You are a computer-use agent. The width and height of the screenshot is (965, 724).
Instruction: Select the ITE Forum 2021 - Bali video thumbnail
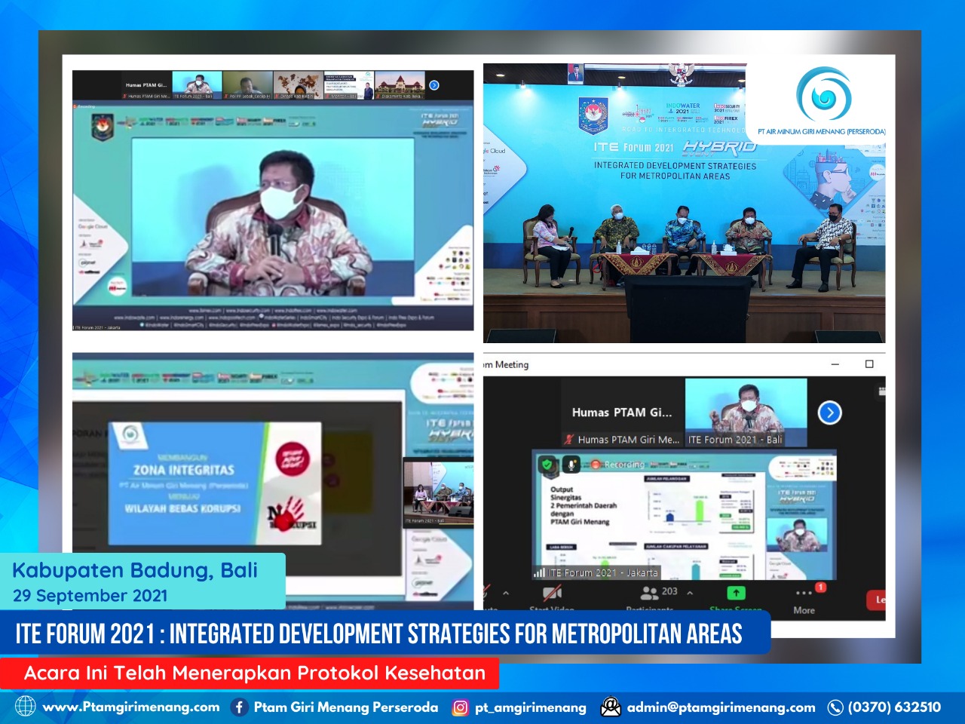tap(746, 410)
